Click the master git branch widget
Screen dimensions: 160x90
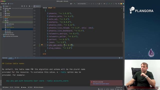pyautogui.click(x=117, y=89)
